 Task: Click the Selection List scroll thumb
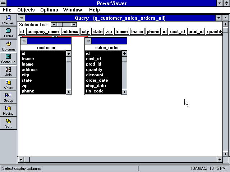(60, 25)
